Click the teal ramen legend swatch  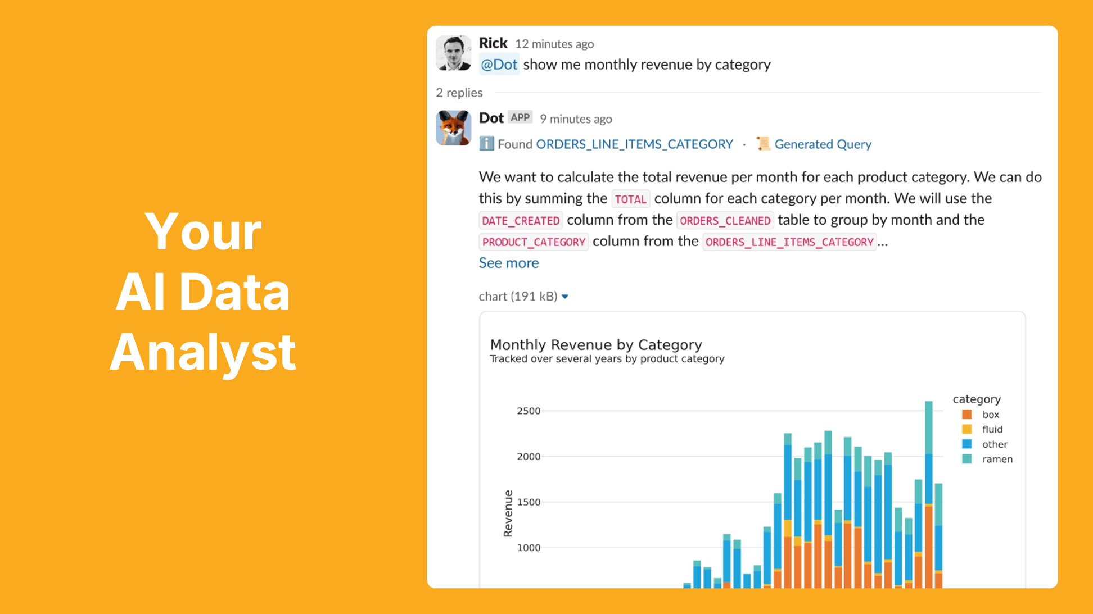click(967, 459)
